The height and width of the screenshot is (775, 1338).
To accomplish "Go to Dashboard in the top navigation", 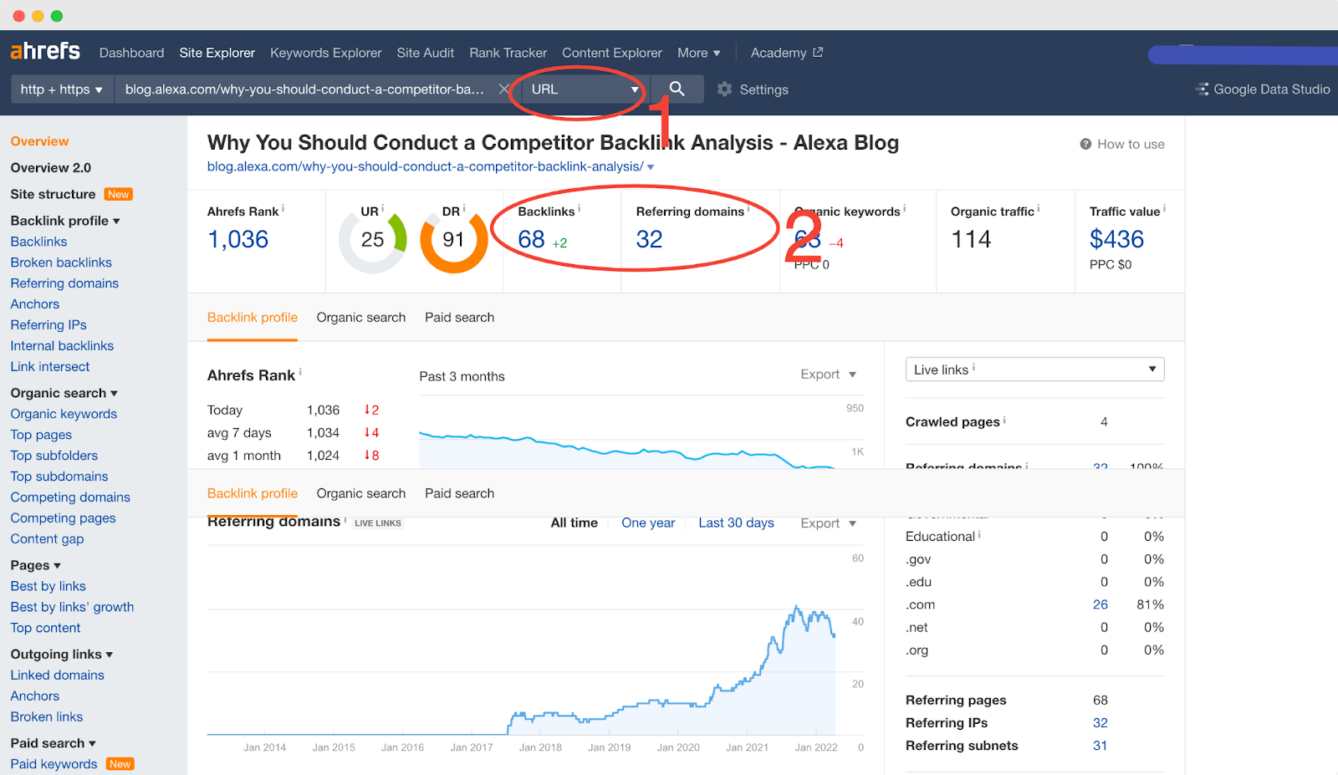I will (x=132, y=53).
